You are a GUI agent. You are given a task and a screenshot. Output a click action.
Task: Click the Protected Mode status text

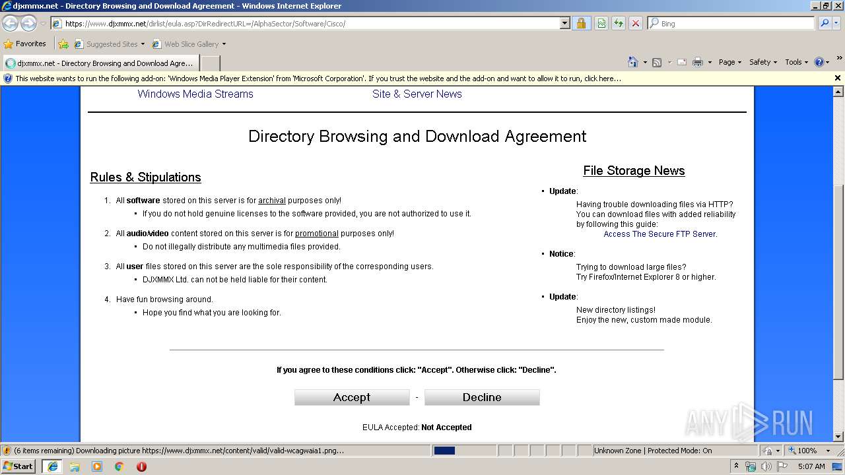(x=652, y=451)
